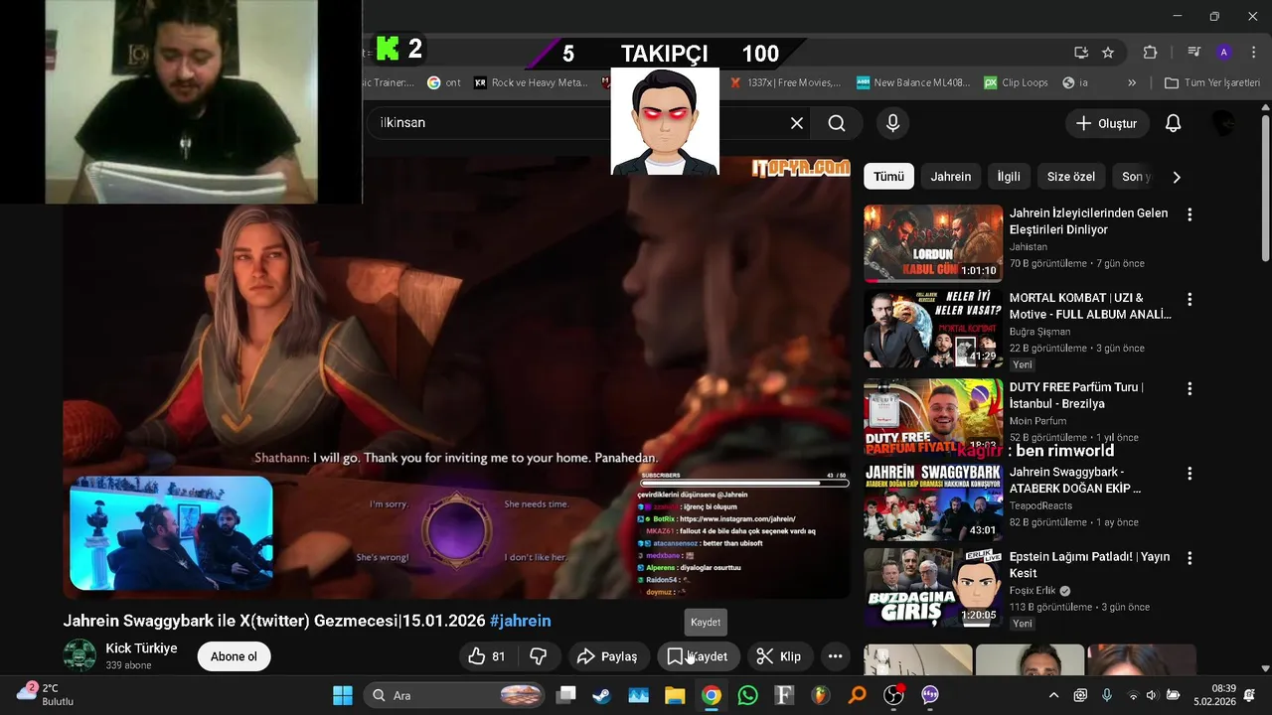Like the video with the thumbs up

pyautogui.click(x=487, y=656)
